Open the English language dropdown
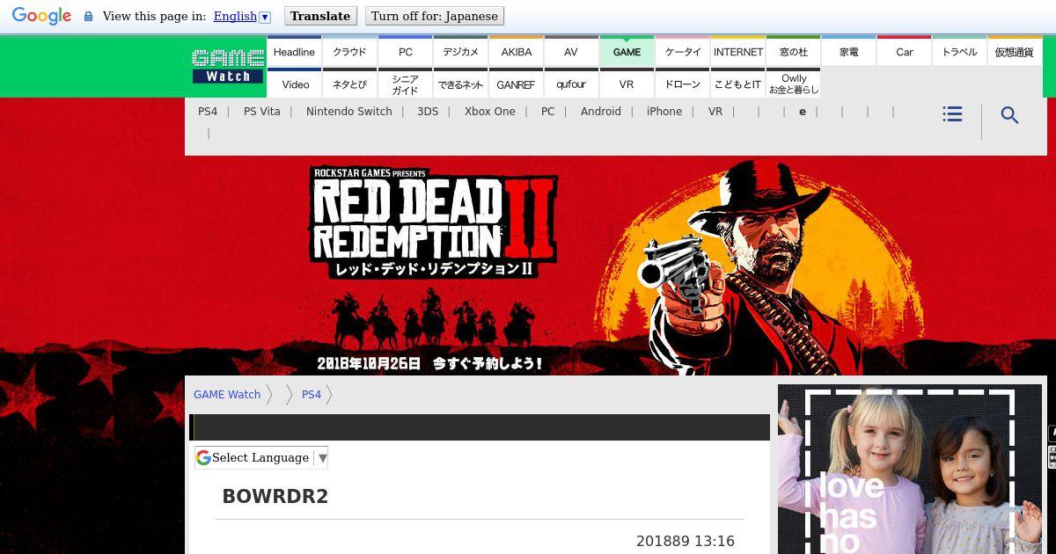 [x=242, y=16]
